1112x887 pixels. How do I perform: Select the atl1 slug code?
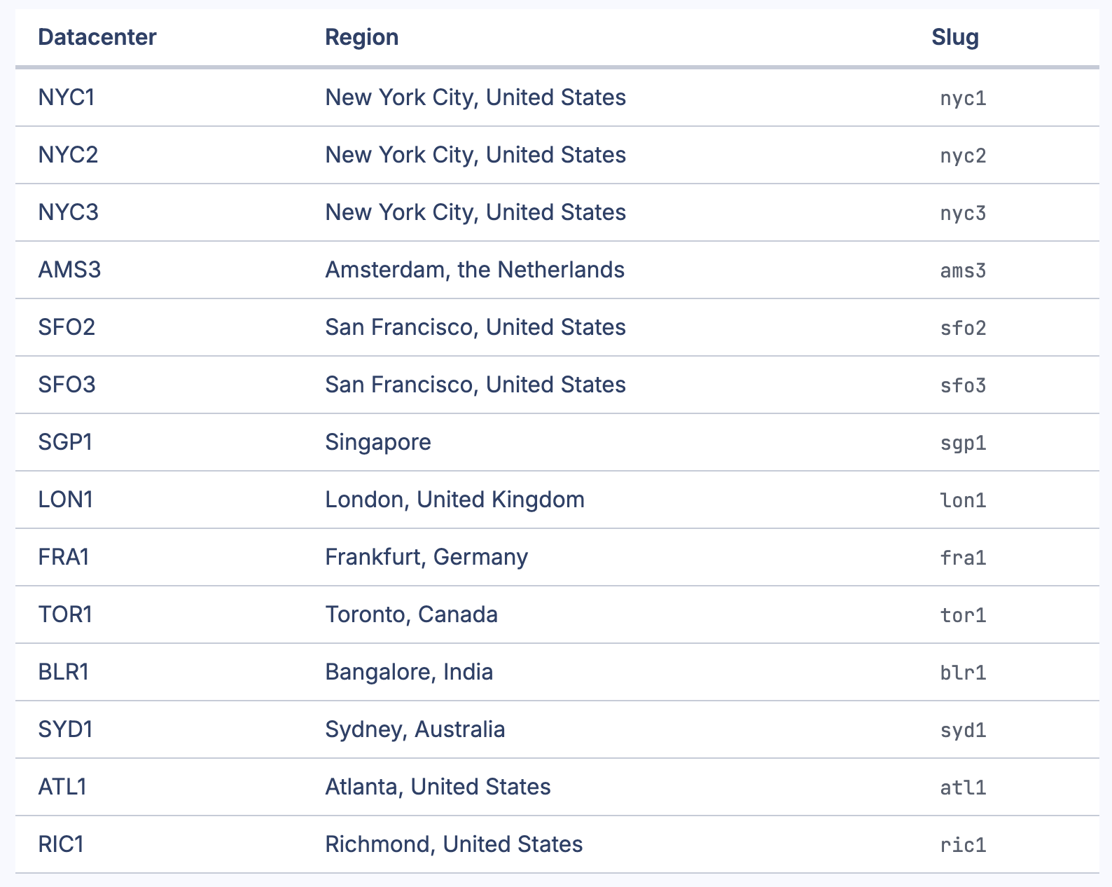tap(964, 788)
